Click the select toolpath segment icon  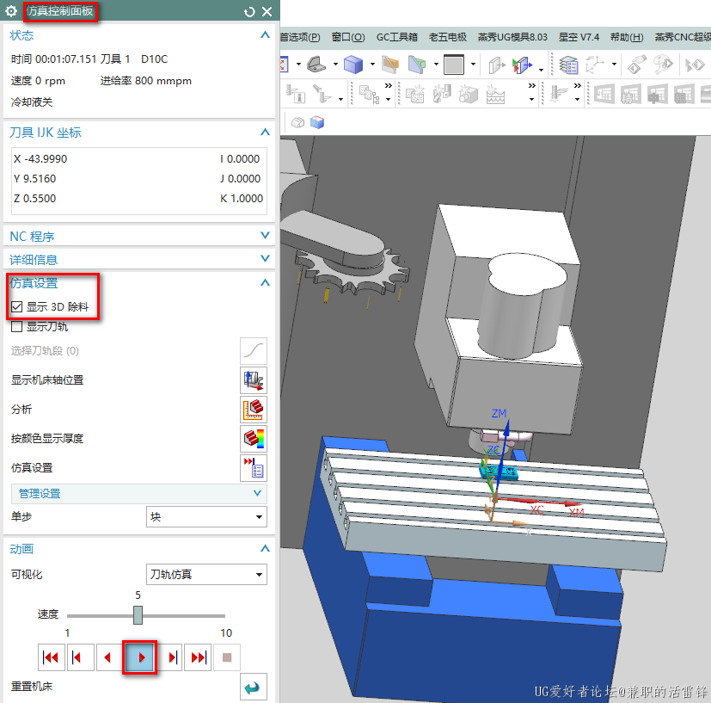pos(253,351)
